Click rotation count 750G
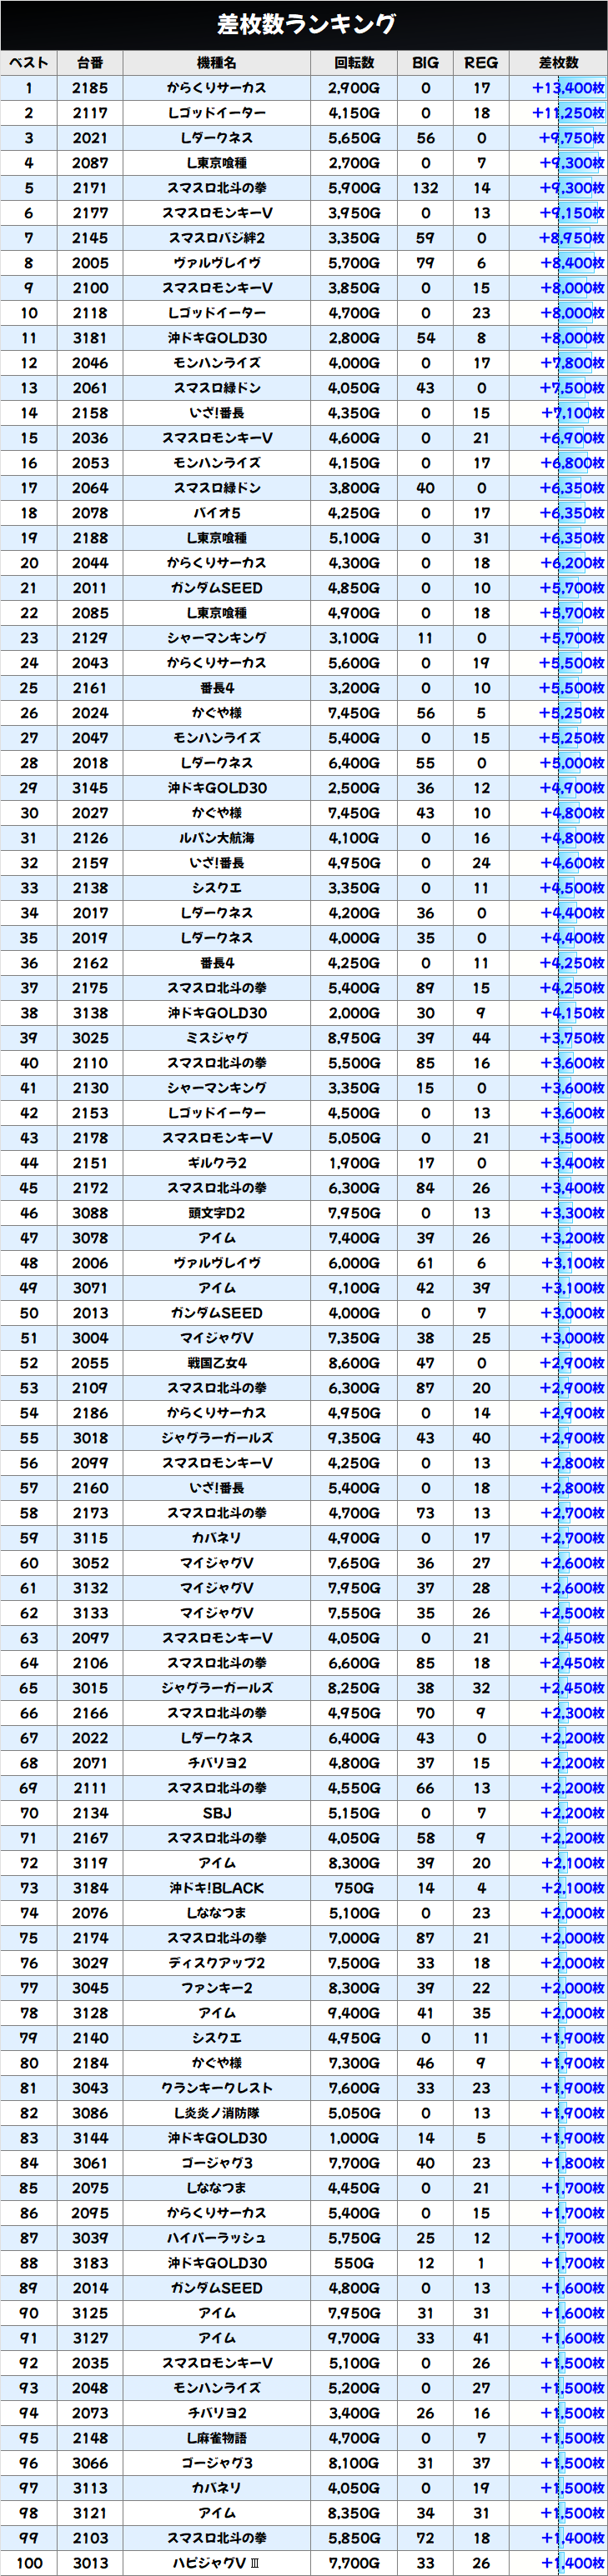Screen dimensions: 608x2576 [354, 1888]
